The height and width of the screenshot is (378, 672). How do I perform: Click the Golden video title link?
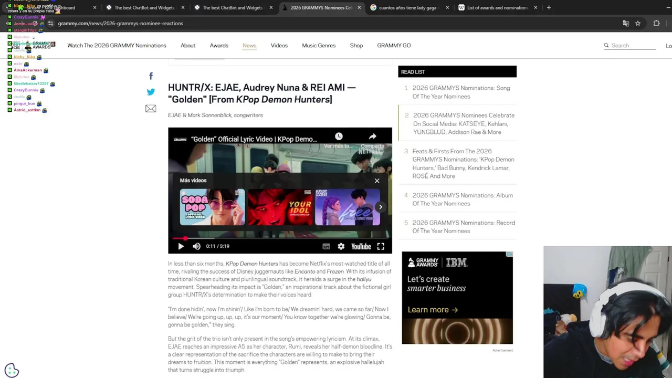(x=254, y=139)
